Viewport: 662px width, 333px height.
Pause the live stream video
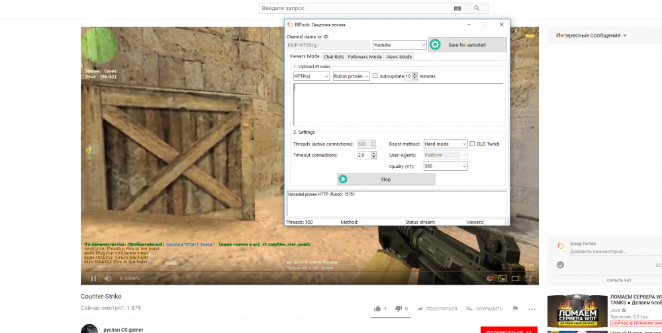[93, 279]
